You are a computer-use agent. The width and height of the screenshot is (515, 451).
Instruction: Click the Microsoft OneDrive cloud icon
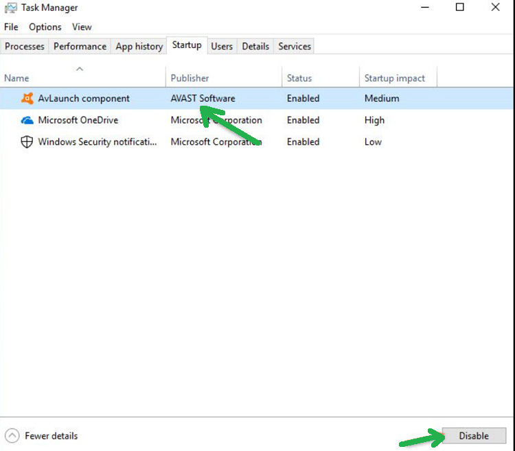tap(27, 120)
